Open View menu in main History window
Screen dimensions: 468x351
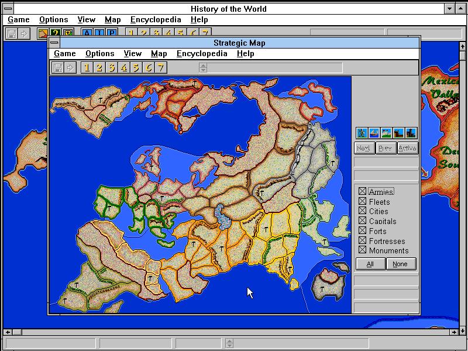coord(86,20)
